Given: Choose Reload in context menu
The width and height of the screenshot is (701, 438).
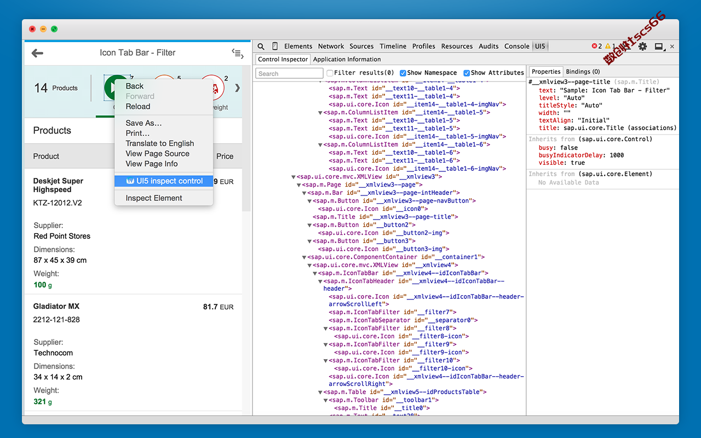Looking at the screenshot, I should pyautogui.click(x=164, y=106).
